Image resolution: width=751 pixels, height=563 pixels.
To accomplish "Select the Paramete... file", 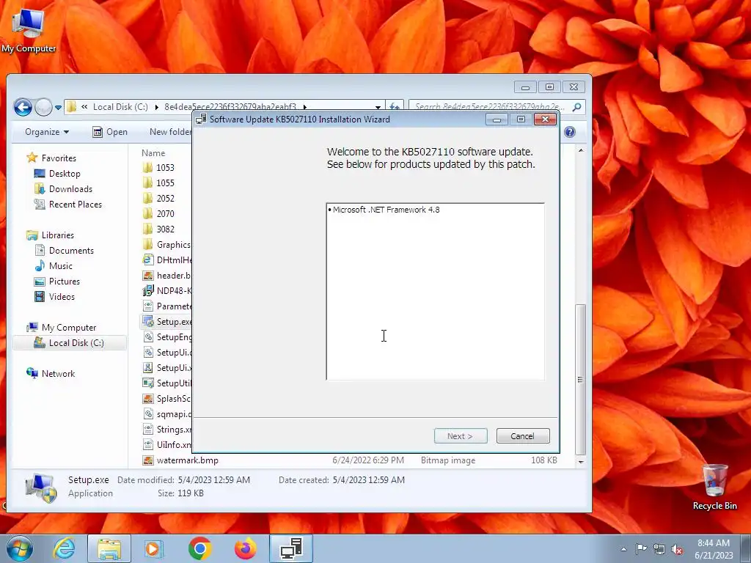I will [x=166, y=306].
